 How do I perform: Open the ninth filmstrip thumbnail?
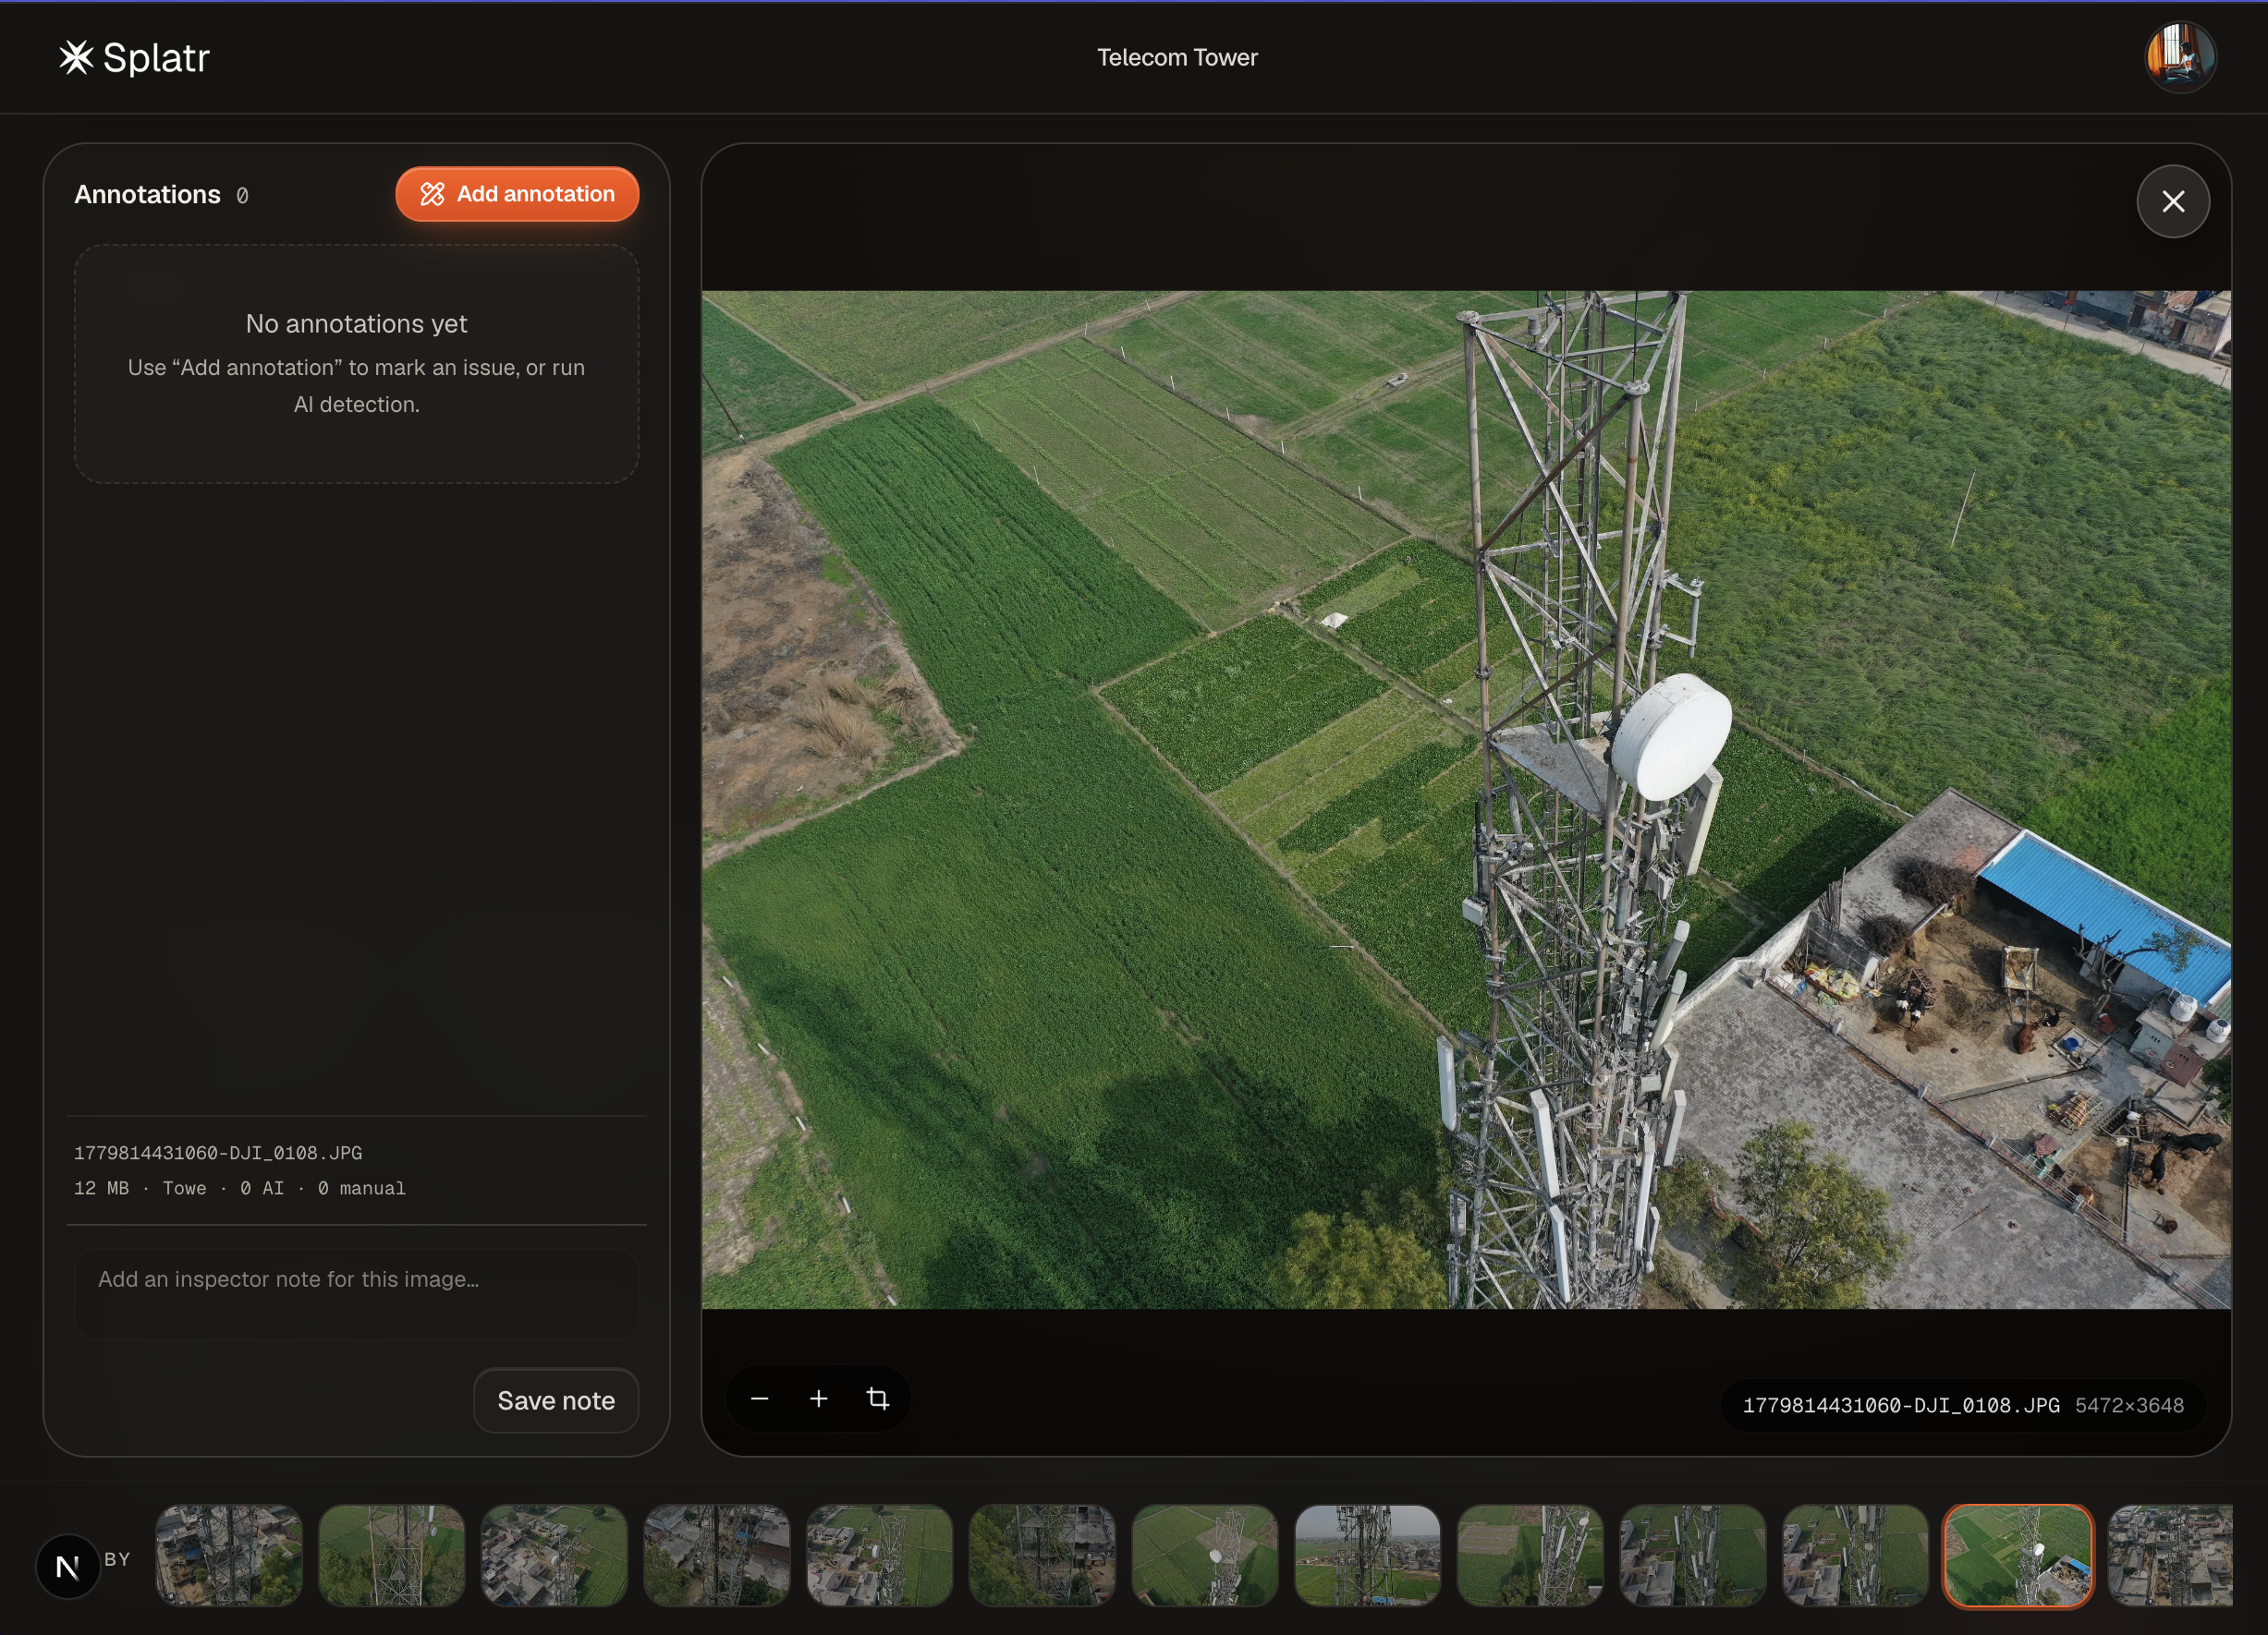click(1530, 1556)
